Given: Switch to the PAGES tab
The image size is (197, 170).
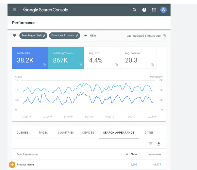Looking at the screenshot, I should [43, 133].
